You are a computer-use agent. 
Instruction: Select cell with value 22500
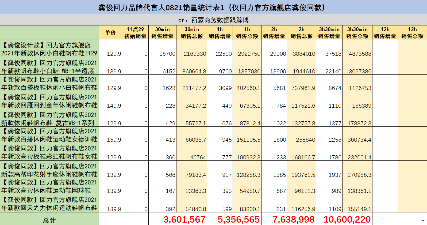pyautogui.click(x=220, y=48)
